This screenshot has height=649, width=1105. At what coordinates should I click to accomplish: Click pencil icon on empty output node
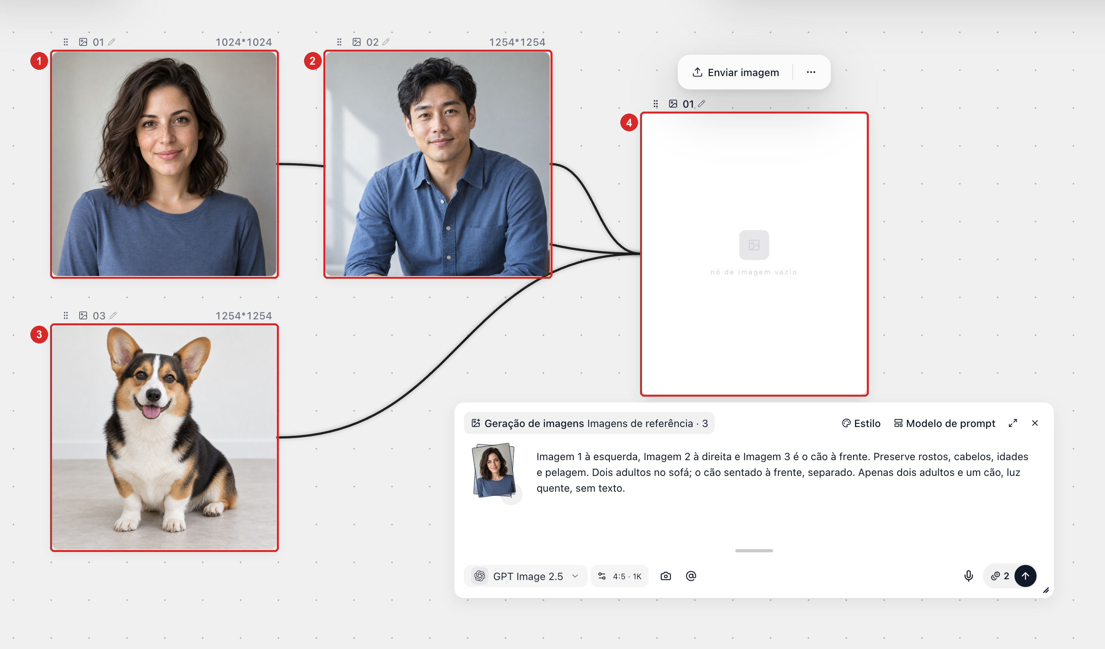(702, 104)
